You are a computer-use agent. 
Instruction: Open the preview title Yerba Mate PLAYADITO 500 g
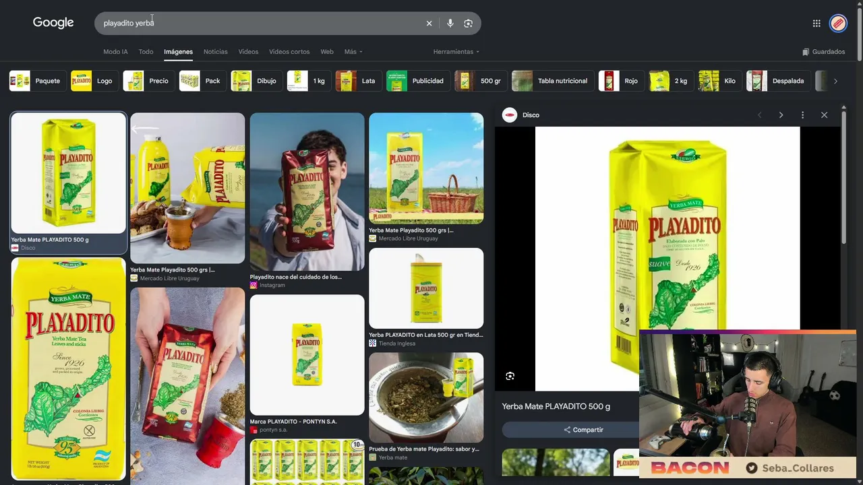point(556,406)
